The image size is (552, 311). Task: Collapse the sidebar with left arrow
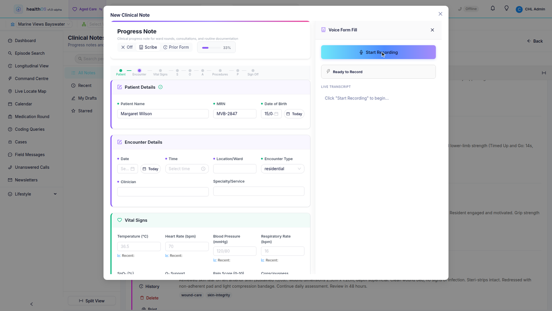point(31,304)
